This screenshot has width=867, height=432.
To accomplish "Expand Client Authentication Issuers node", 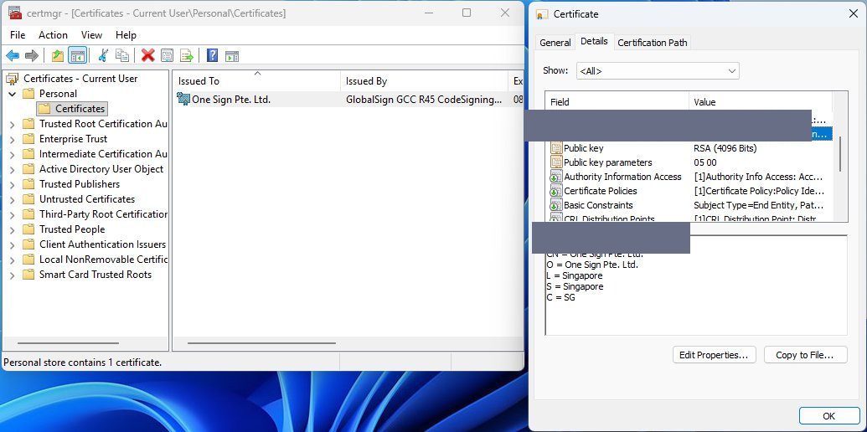I will (x=13, y=244).
